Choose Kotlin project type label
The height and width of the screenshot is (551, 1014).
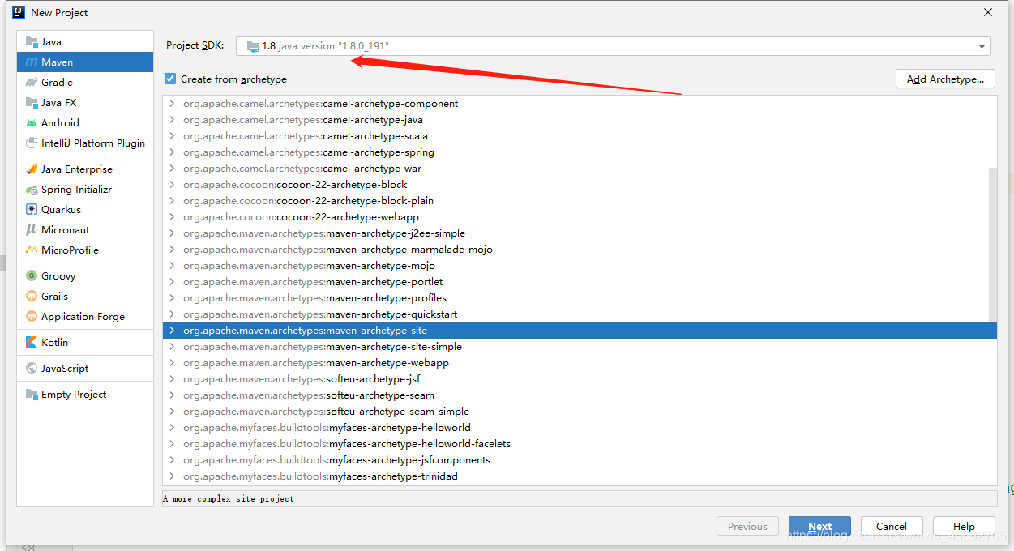(x=55, y=343)
